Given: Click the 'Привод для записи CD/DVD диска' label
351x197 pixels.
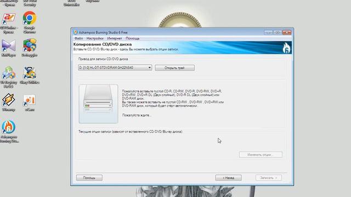Looking at the screenshot, I should click(x=103, y=59).
